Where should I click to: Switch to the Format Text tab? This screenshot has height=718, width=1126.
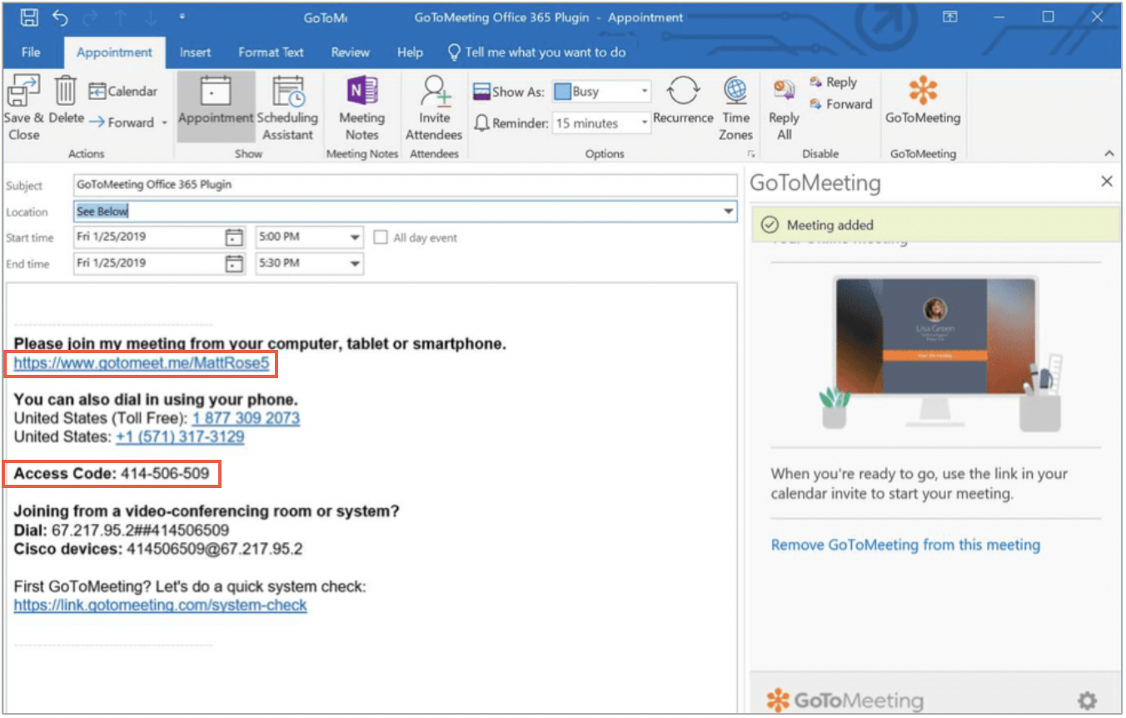point(271,52)
